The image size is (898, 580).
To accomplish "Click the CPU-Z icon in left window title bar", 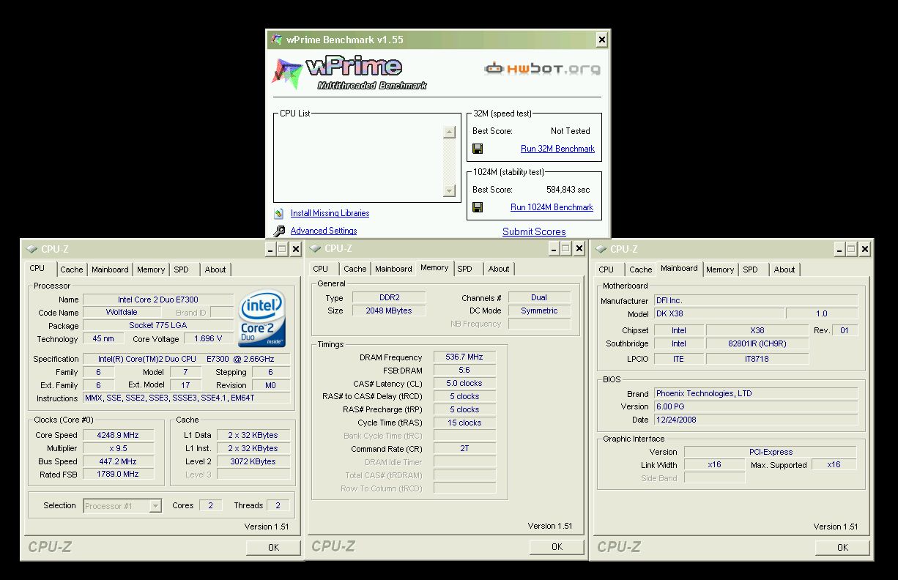I will (31, 249).
